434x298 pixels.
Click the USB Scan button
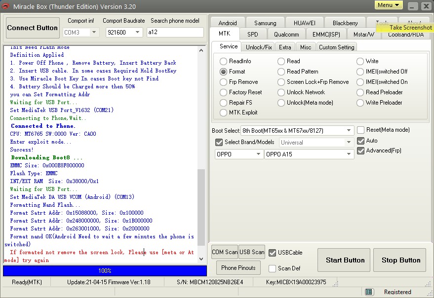[252, 252]
